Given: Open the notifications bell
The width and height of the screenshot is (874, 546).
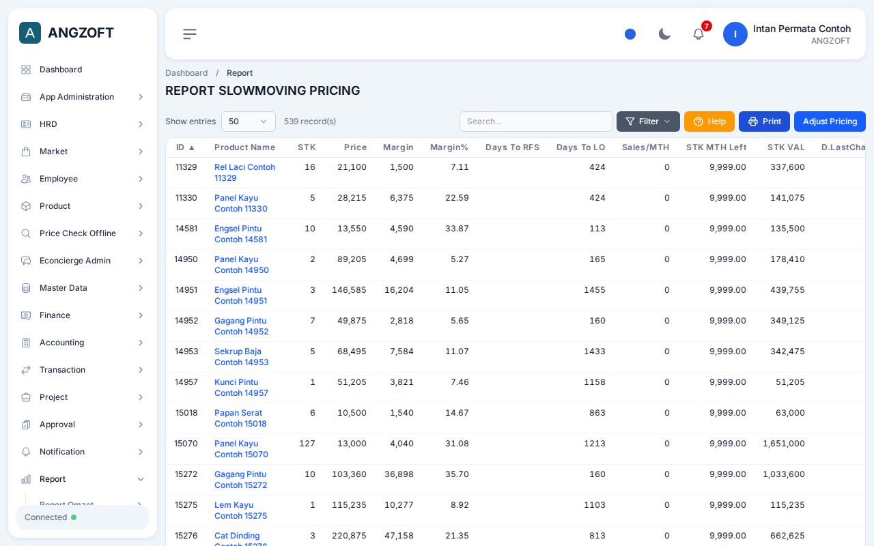Looking at the screenshot, I should (x=699, y=34).
